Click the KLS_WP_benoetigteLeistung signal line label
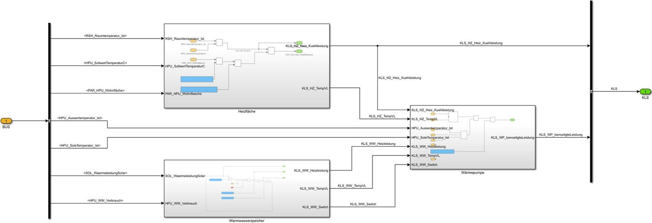652x223 pixels. [560, 134]
